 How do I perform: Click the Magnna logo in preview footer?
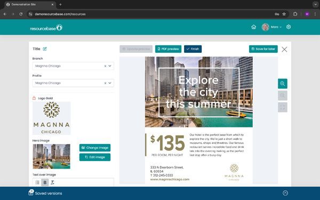point(234,172)
